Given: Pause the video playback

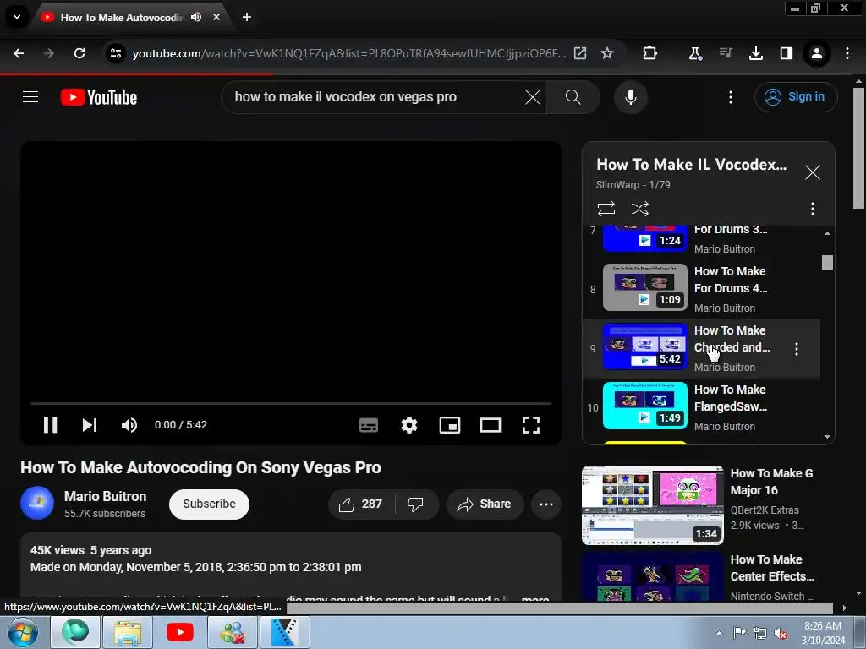Looking at the screenshot, I should [x=50, y=425].
